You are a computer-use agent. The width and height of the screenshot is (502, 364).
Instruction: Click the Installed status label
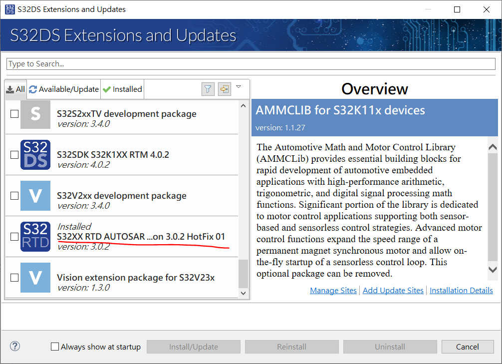pos(74,227)
